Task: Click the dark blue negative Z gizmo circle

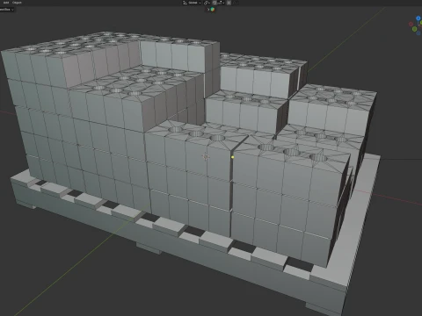Action: pos(418,33)
